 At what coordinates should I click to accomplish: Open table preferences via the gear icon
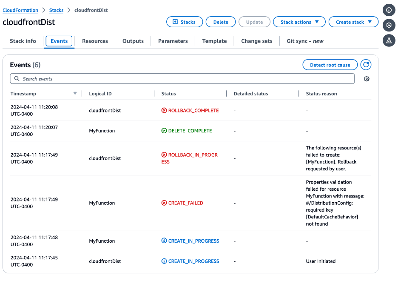point(367,78)
